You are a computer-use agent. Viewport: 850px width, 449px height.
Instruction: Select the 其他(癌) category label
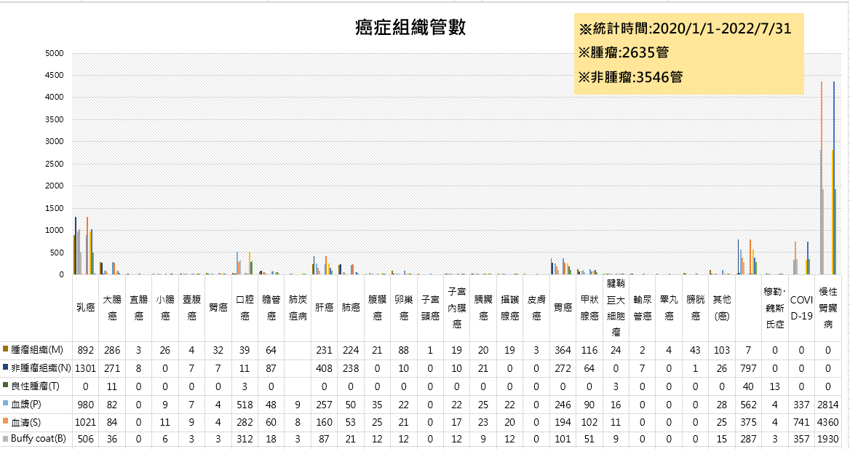coord(722,308)
